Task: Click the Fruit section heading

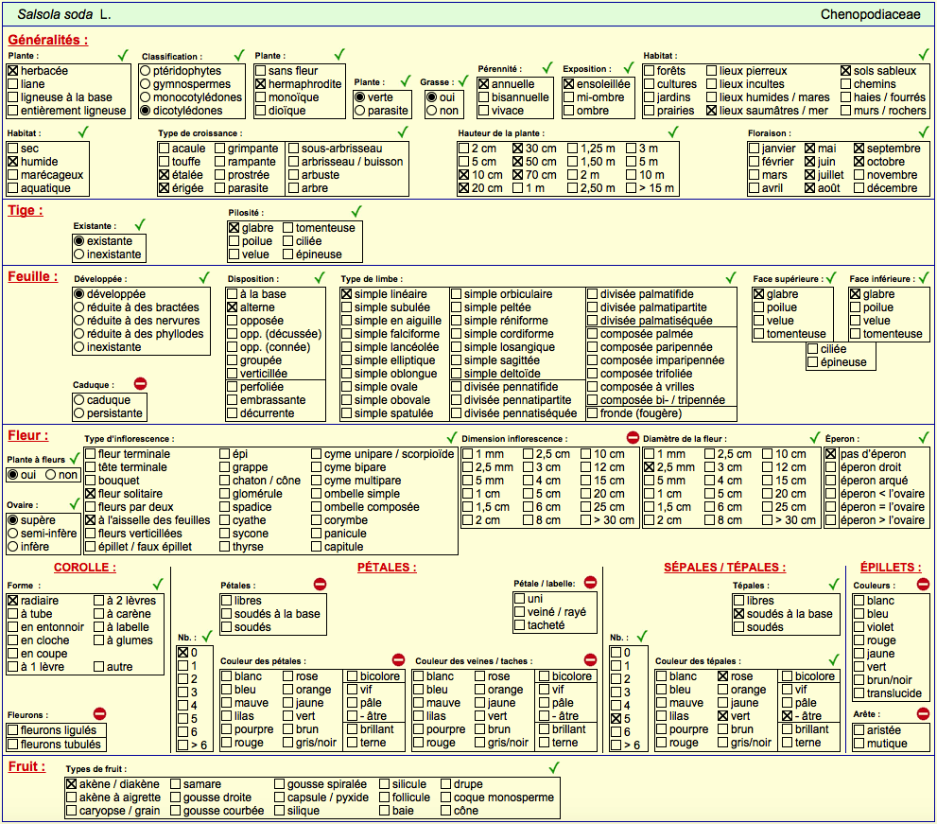Action: coord(26,766)
